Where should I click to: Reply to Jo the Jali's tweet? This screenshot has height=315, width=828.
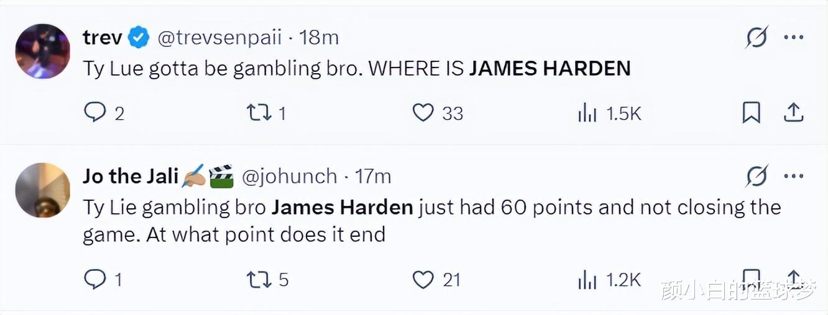[x=95, y=280]
